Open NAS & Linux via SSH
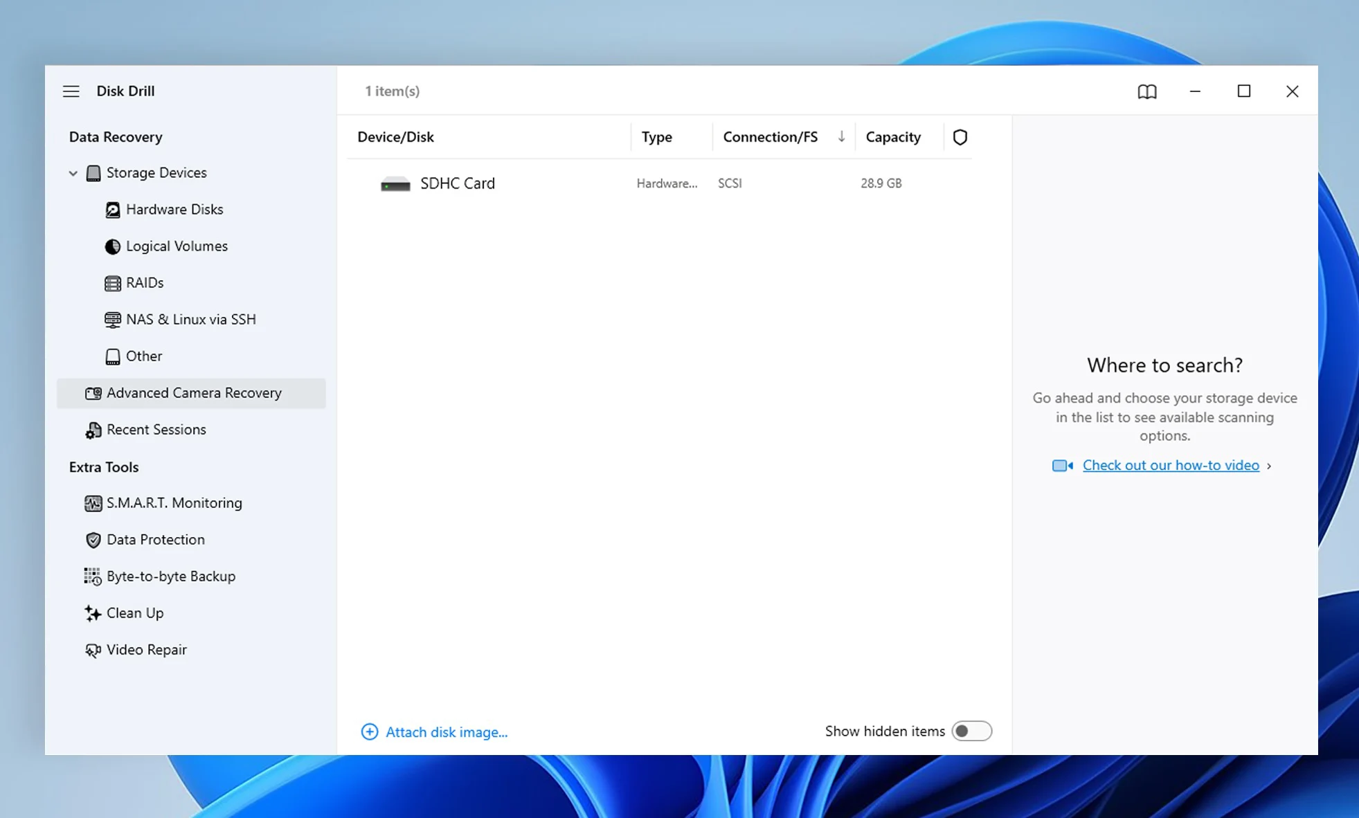Image resolution: width=1359 pixels, height=818 pixels. (x=190, y=320)
